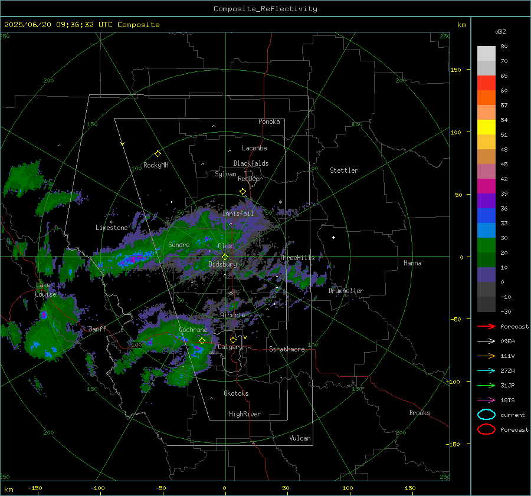Click the white 09EA arrow icon
Screen dimensions: 531x496
pos(486,341)
